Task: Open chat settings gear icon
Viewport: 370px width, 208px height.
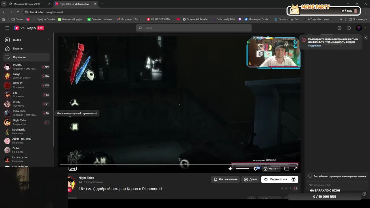Action: [364, 194]
